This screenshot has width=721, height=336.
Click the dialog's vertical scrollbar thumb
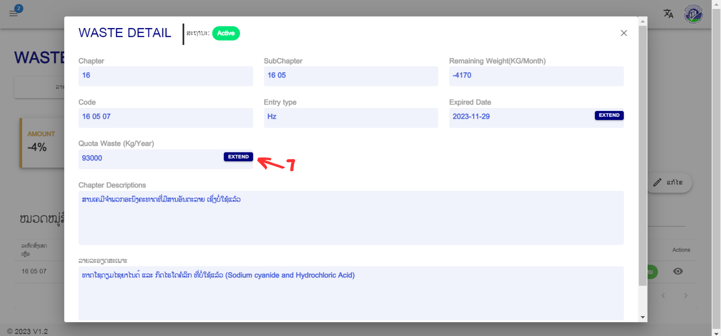642,154
